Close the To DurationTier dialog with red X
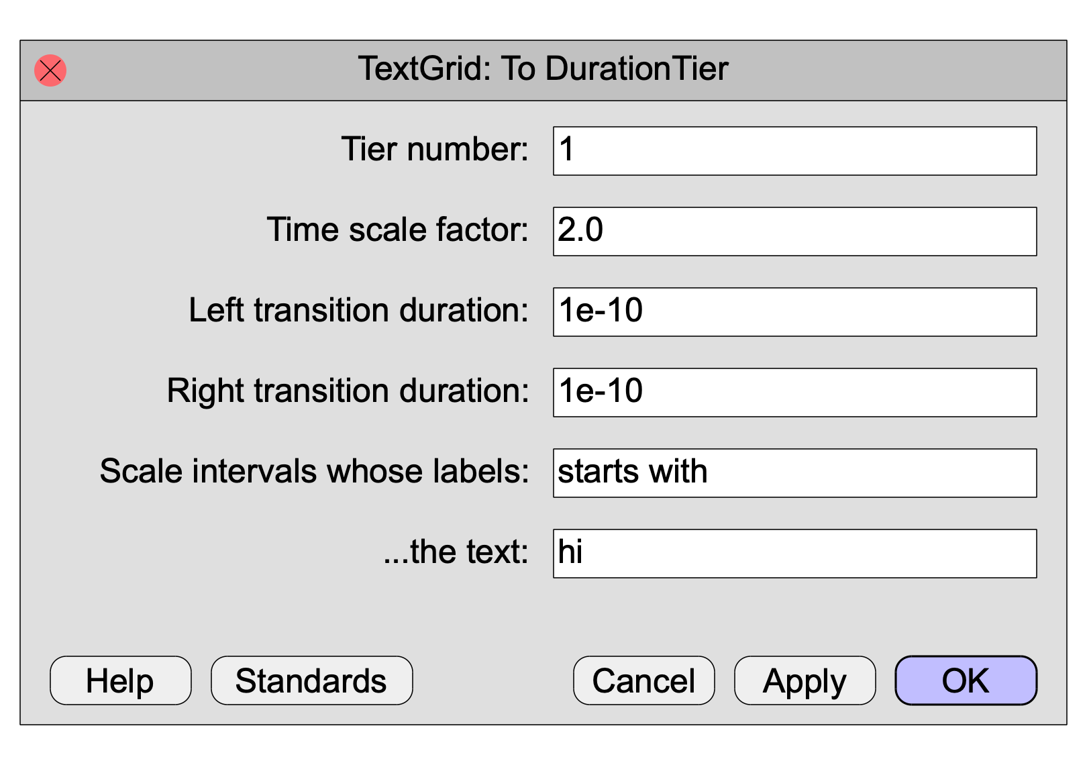Image resolution: width=1087 pixels, height=765 pixels. [x=50, y=70]
